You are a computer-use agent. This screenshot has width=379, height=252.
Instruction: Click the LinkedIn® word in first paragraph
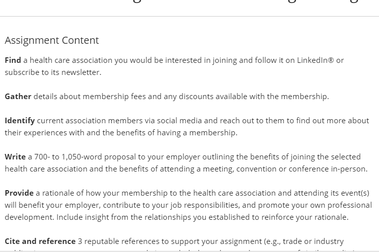click(315, 60)
